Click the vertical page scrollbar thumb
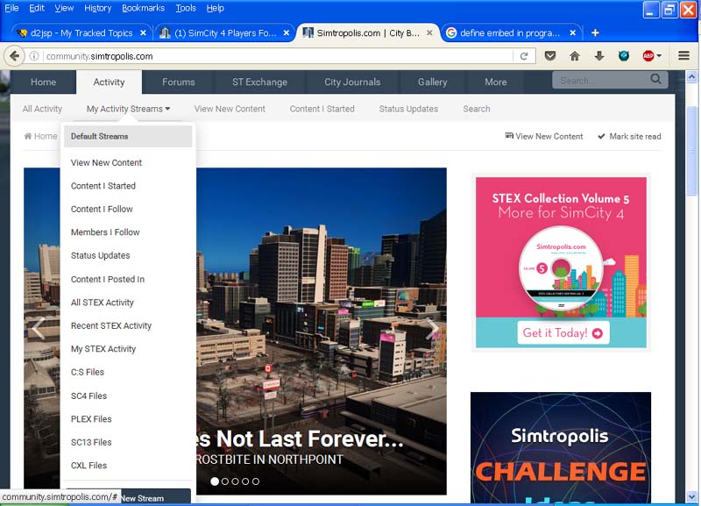 (691, 150)
